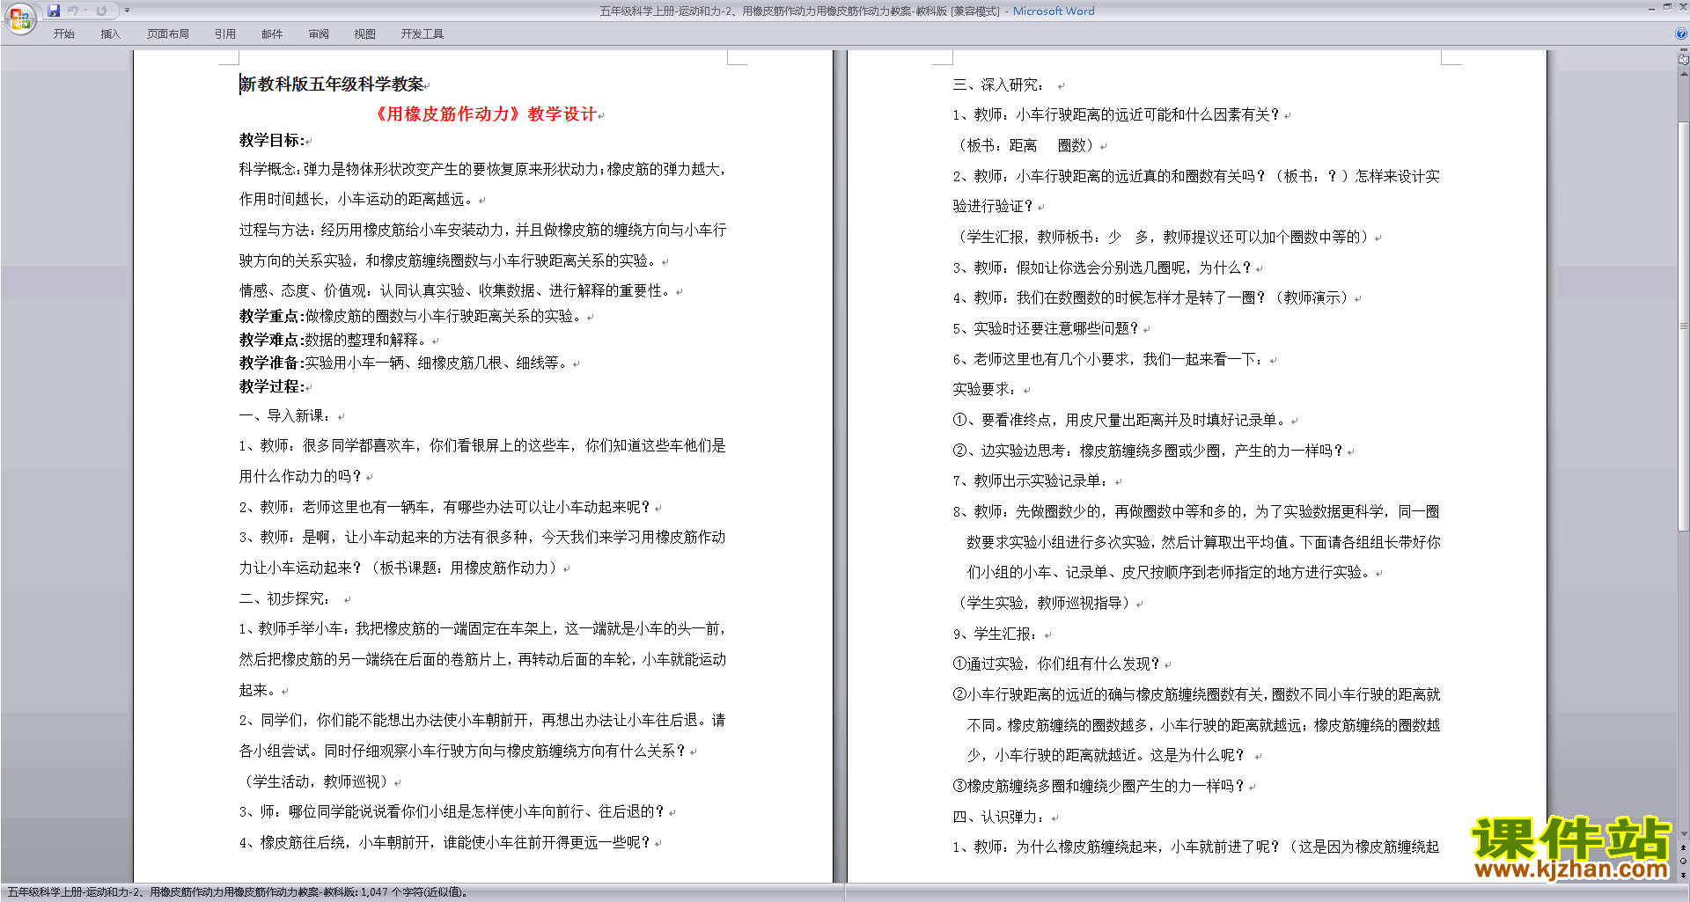1690x902 pixels.
Task: Click the Undo arrow icon
Action: (x=72, y=11)
